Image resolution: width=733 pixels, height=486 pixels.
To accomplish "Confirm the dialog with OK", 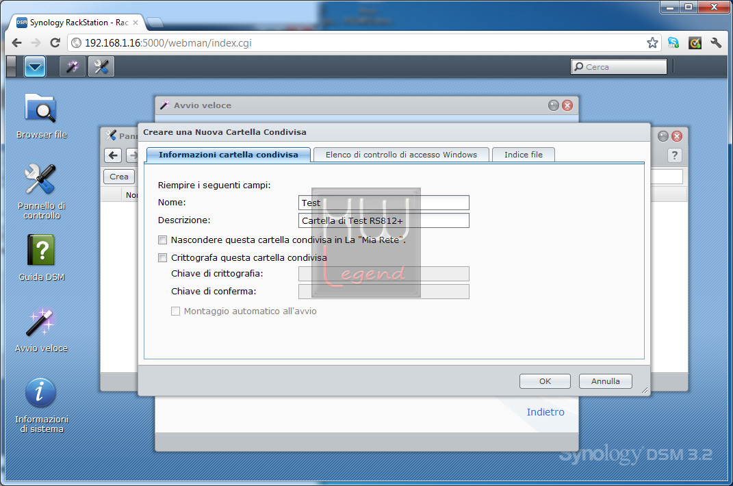I will tap(545, 381).
